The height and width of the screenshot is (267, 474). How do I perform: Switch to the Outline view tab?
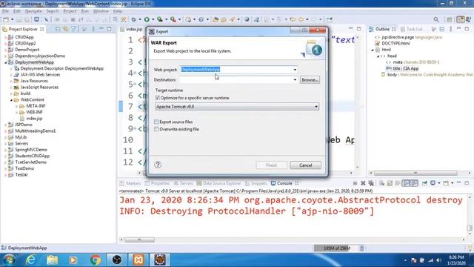click(x=382, y=30)
